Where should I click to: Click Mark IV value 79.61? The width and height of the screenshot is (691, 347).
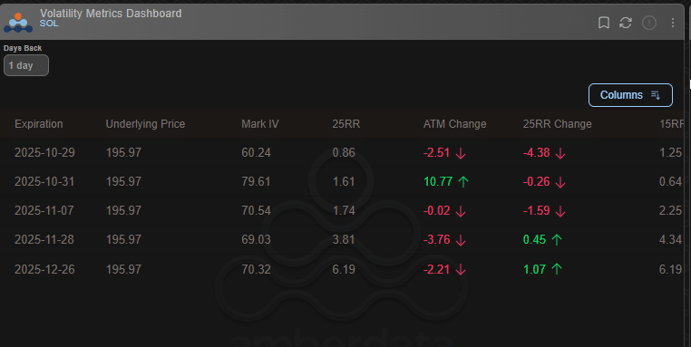[256, 181]
